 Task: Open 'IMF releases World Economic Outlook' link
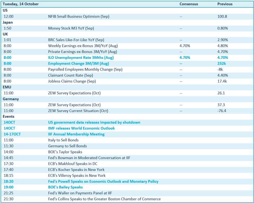coord(81,128)
